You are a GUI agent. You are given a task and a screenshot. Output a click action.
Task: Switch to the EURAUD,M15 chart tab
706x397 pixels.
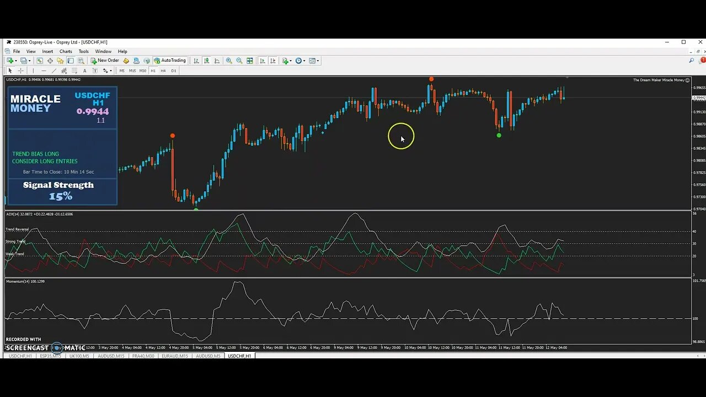click(x=175, y=356)
